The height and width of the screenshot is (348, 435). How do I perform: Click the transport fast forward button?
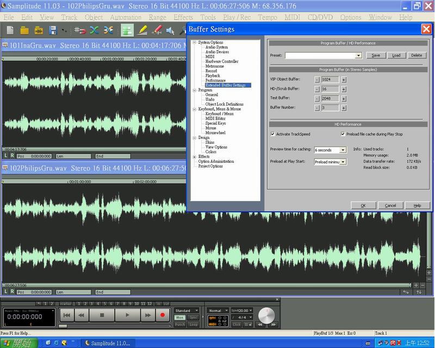tap(148, 315)
